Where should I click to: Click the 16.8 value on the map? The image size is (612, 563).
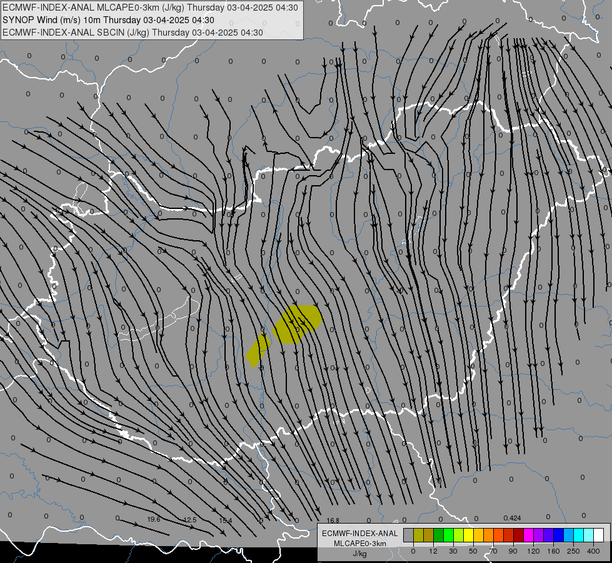click(333, 520)
